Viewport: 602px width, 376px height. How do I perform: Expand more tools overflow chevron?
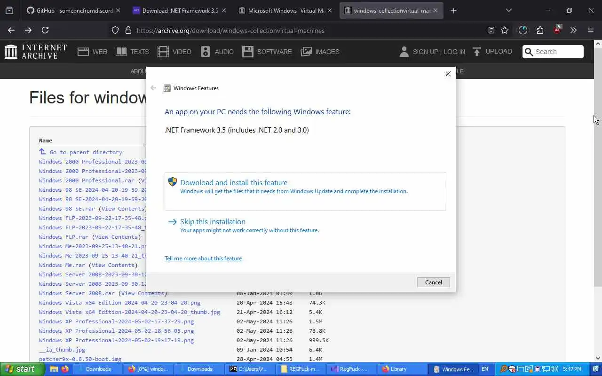tap(573, 30)
